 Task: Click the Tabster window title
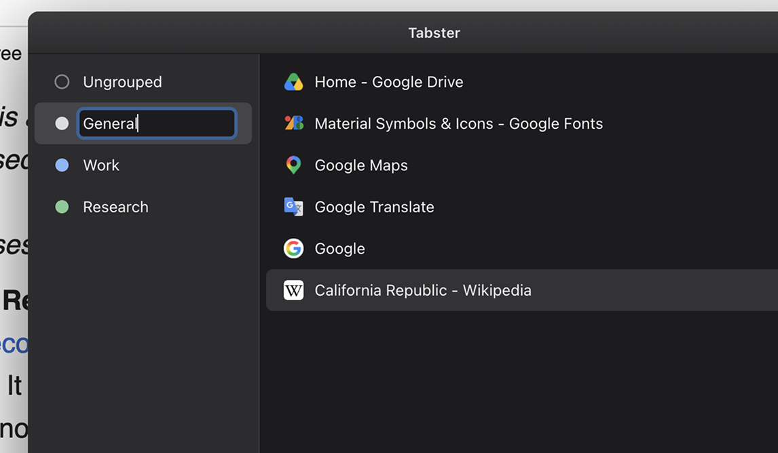pyautogui.click(x=434, y=33)
